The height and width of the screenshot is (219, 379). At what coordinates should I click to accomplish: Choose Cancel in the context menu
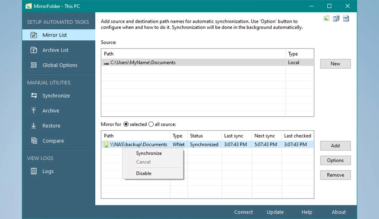(x=153, y=162)
